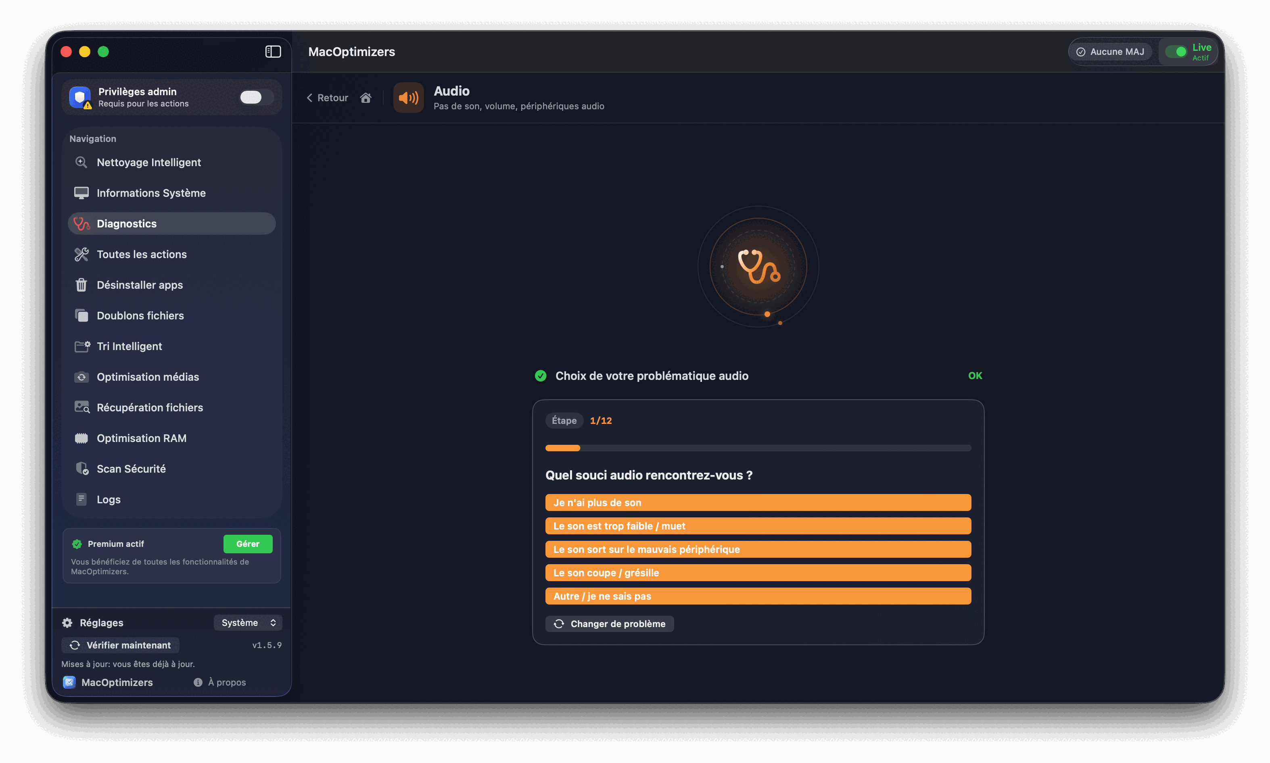Open the Logs section
Viewport: 1270px width, 763px height.
[109, 499]
